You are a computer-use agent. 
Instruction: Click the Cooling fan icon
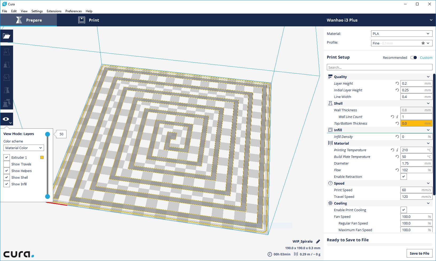(330, 203)
